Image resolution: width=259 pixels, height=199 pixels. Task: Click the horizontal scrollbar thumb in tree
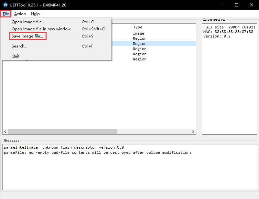click(x=62, y=132)
